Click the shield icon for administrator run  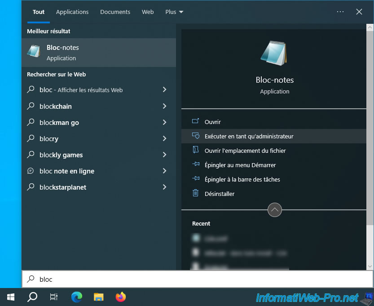click(196, 136)
